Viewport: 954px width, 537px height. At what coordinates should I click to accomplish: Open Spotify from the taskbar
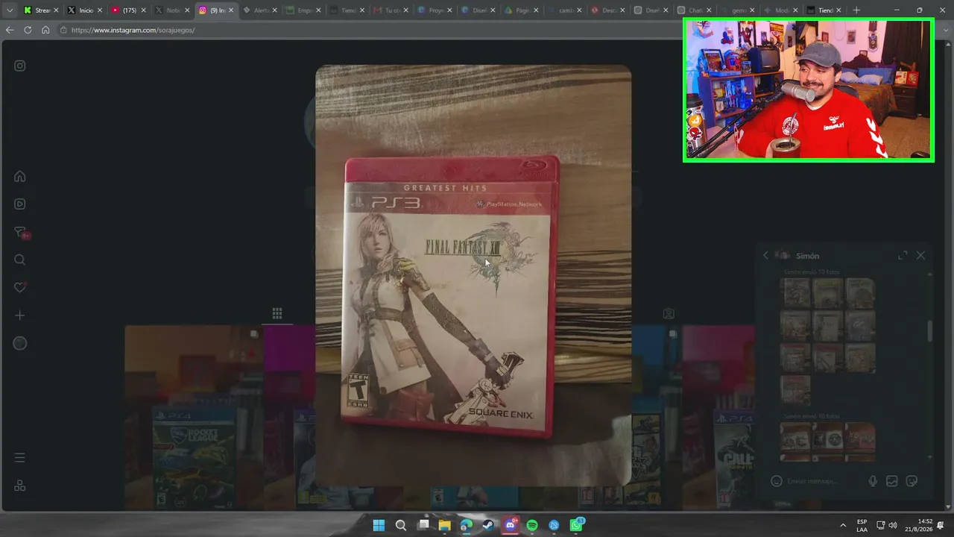click(532, 525)
